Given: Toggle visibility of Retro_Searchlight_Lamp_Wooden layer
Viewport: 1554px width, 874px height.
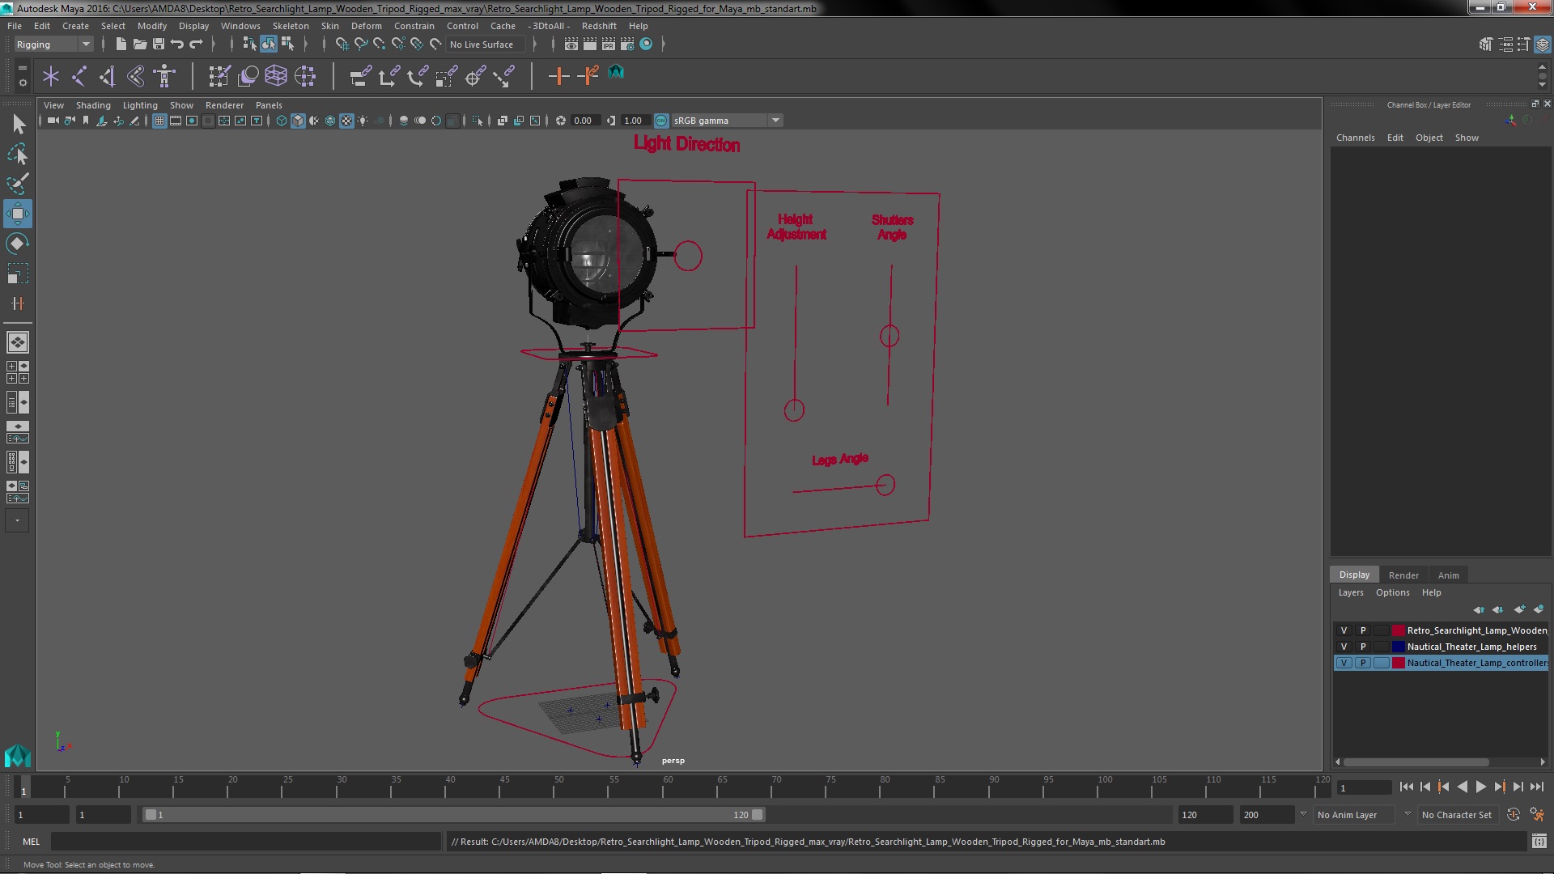Looking at the screenshot, I should tap(1344, 630).
